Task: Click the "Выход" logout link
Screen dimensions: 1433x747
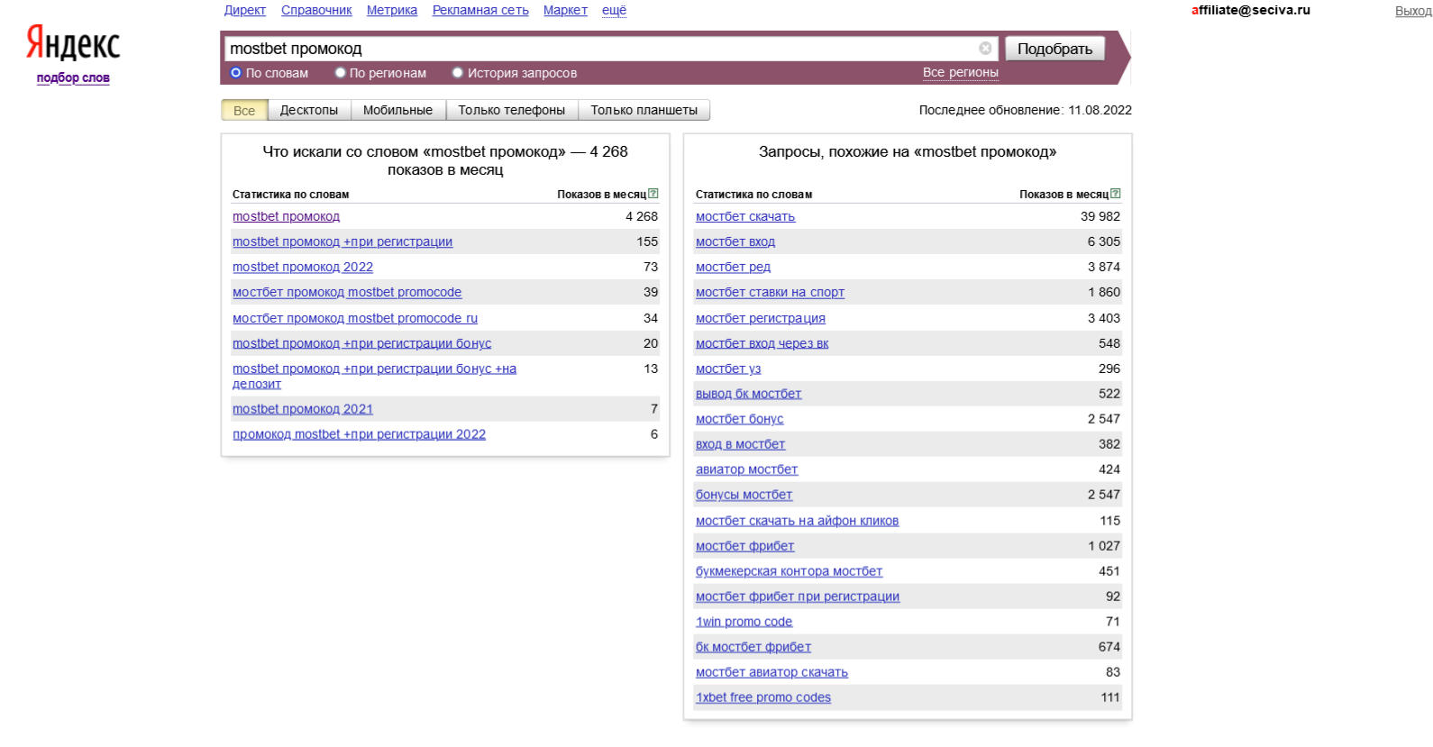Action: coord(1413,11)
